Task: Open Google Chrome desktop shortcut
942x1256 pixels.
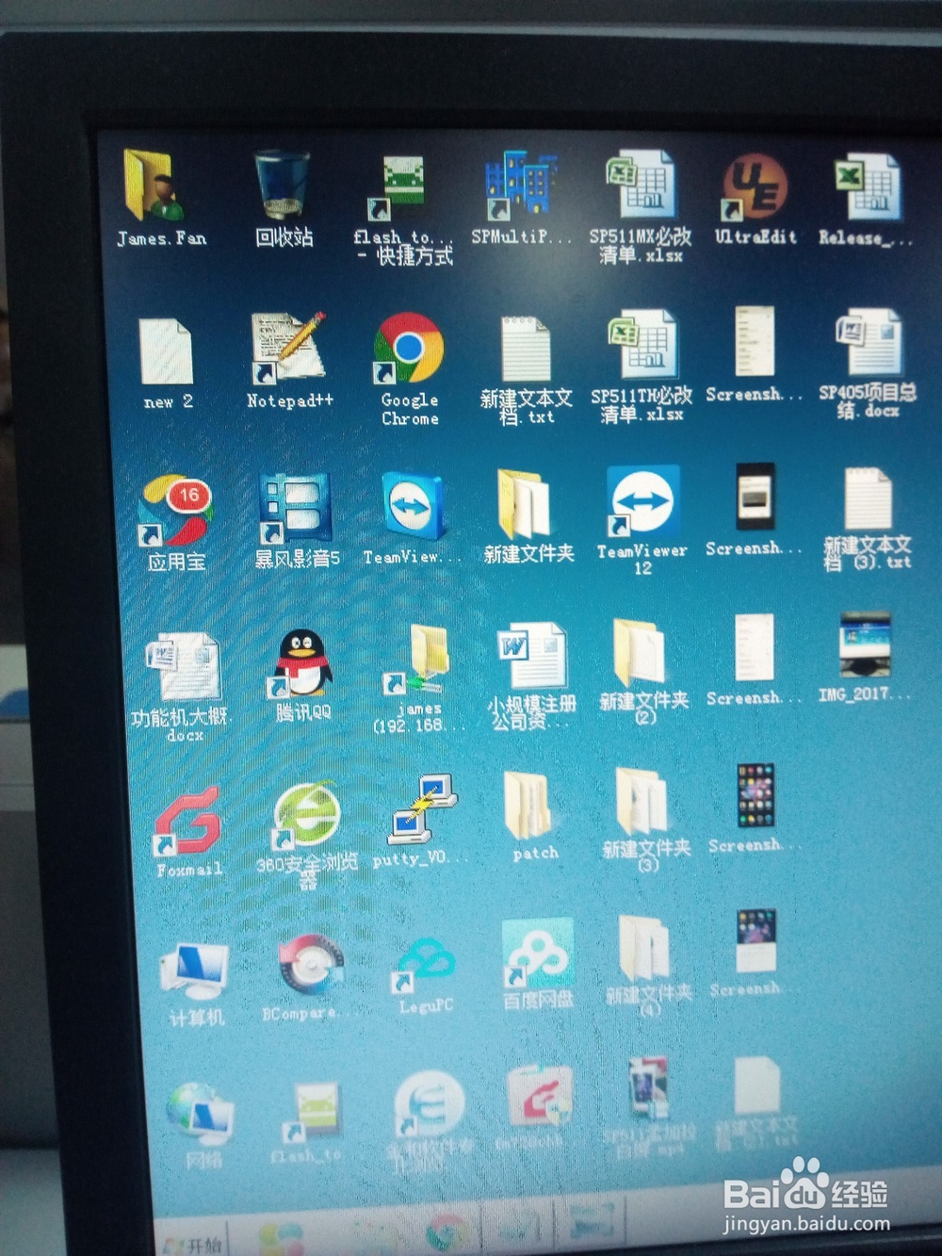Action: [x=409, y=369]
